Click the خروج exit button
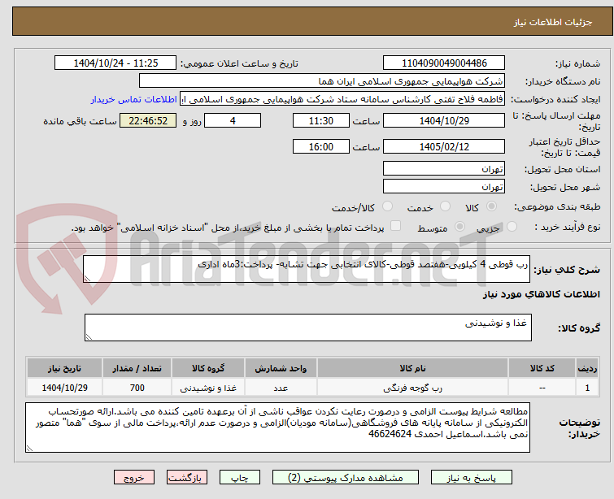Viewport: 614px width, 499px height. 134,478
